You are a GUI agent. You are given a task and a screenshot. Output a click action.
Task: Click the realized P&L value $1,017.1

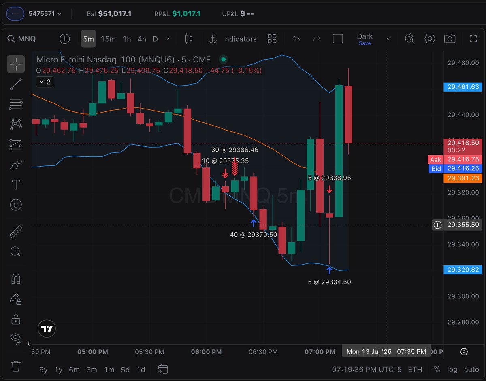click(x=185, y=13)
